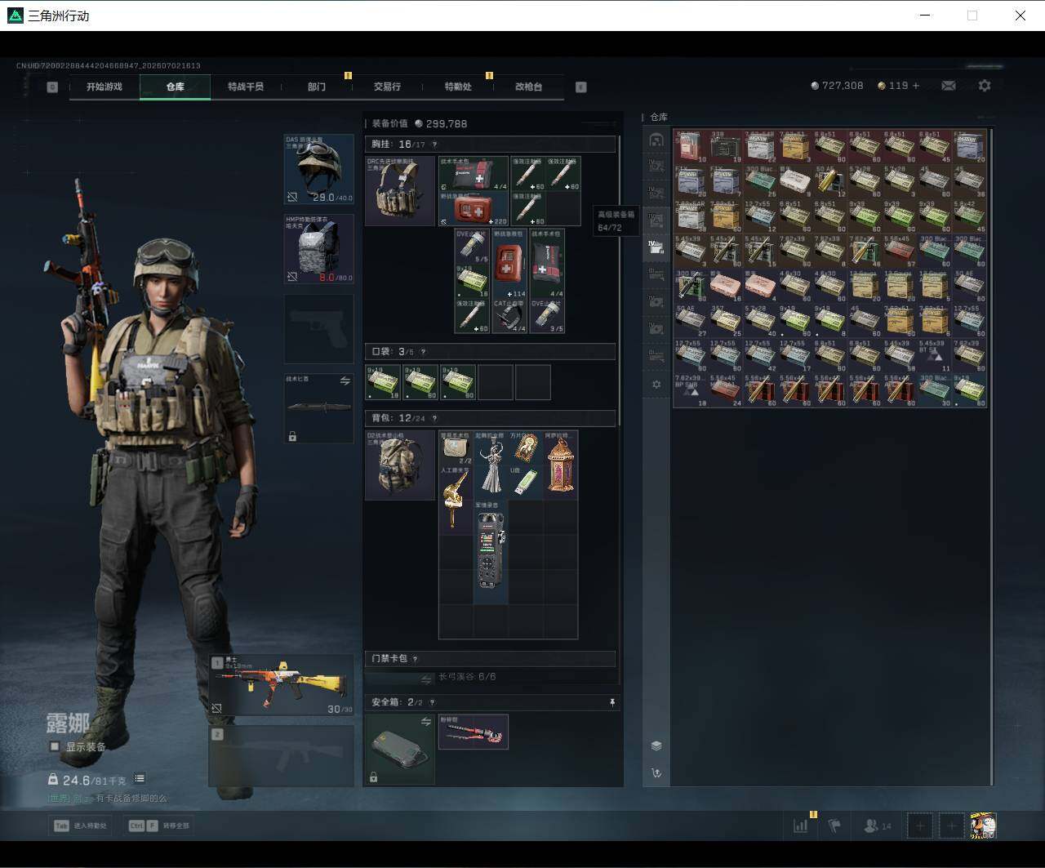Click the E next-tab key icon
This screenshot has height=868, width=1045.
tap(581, 87)
